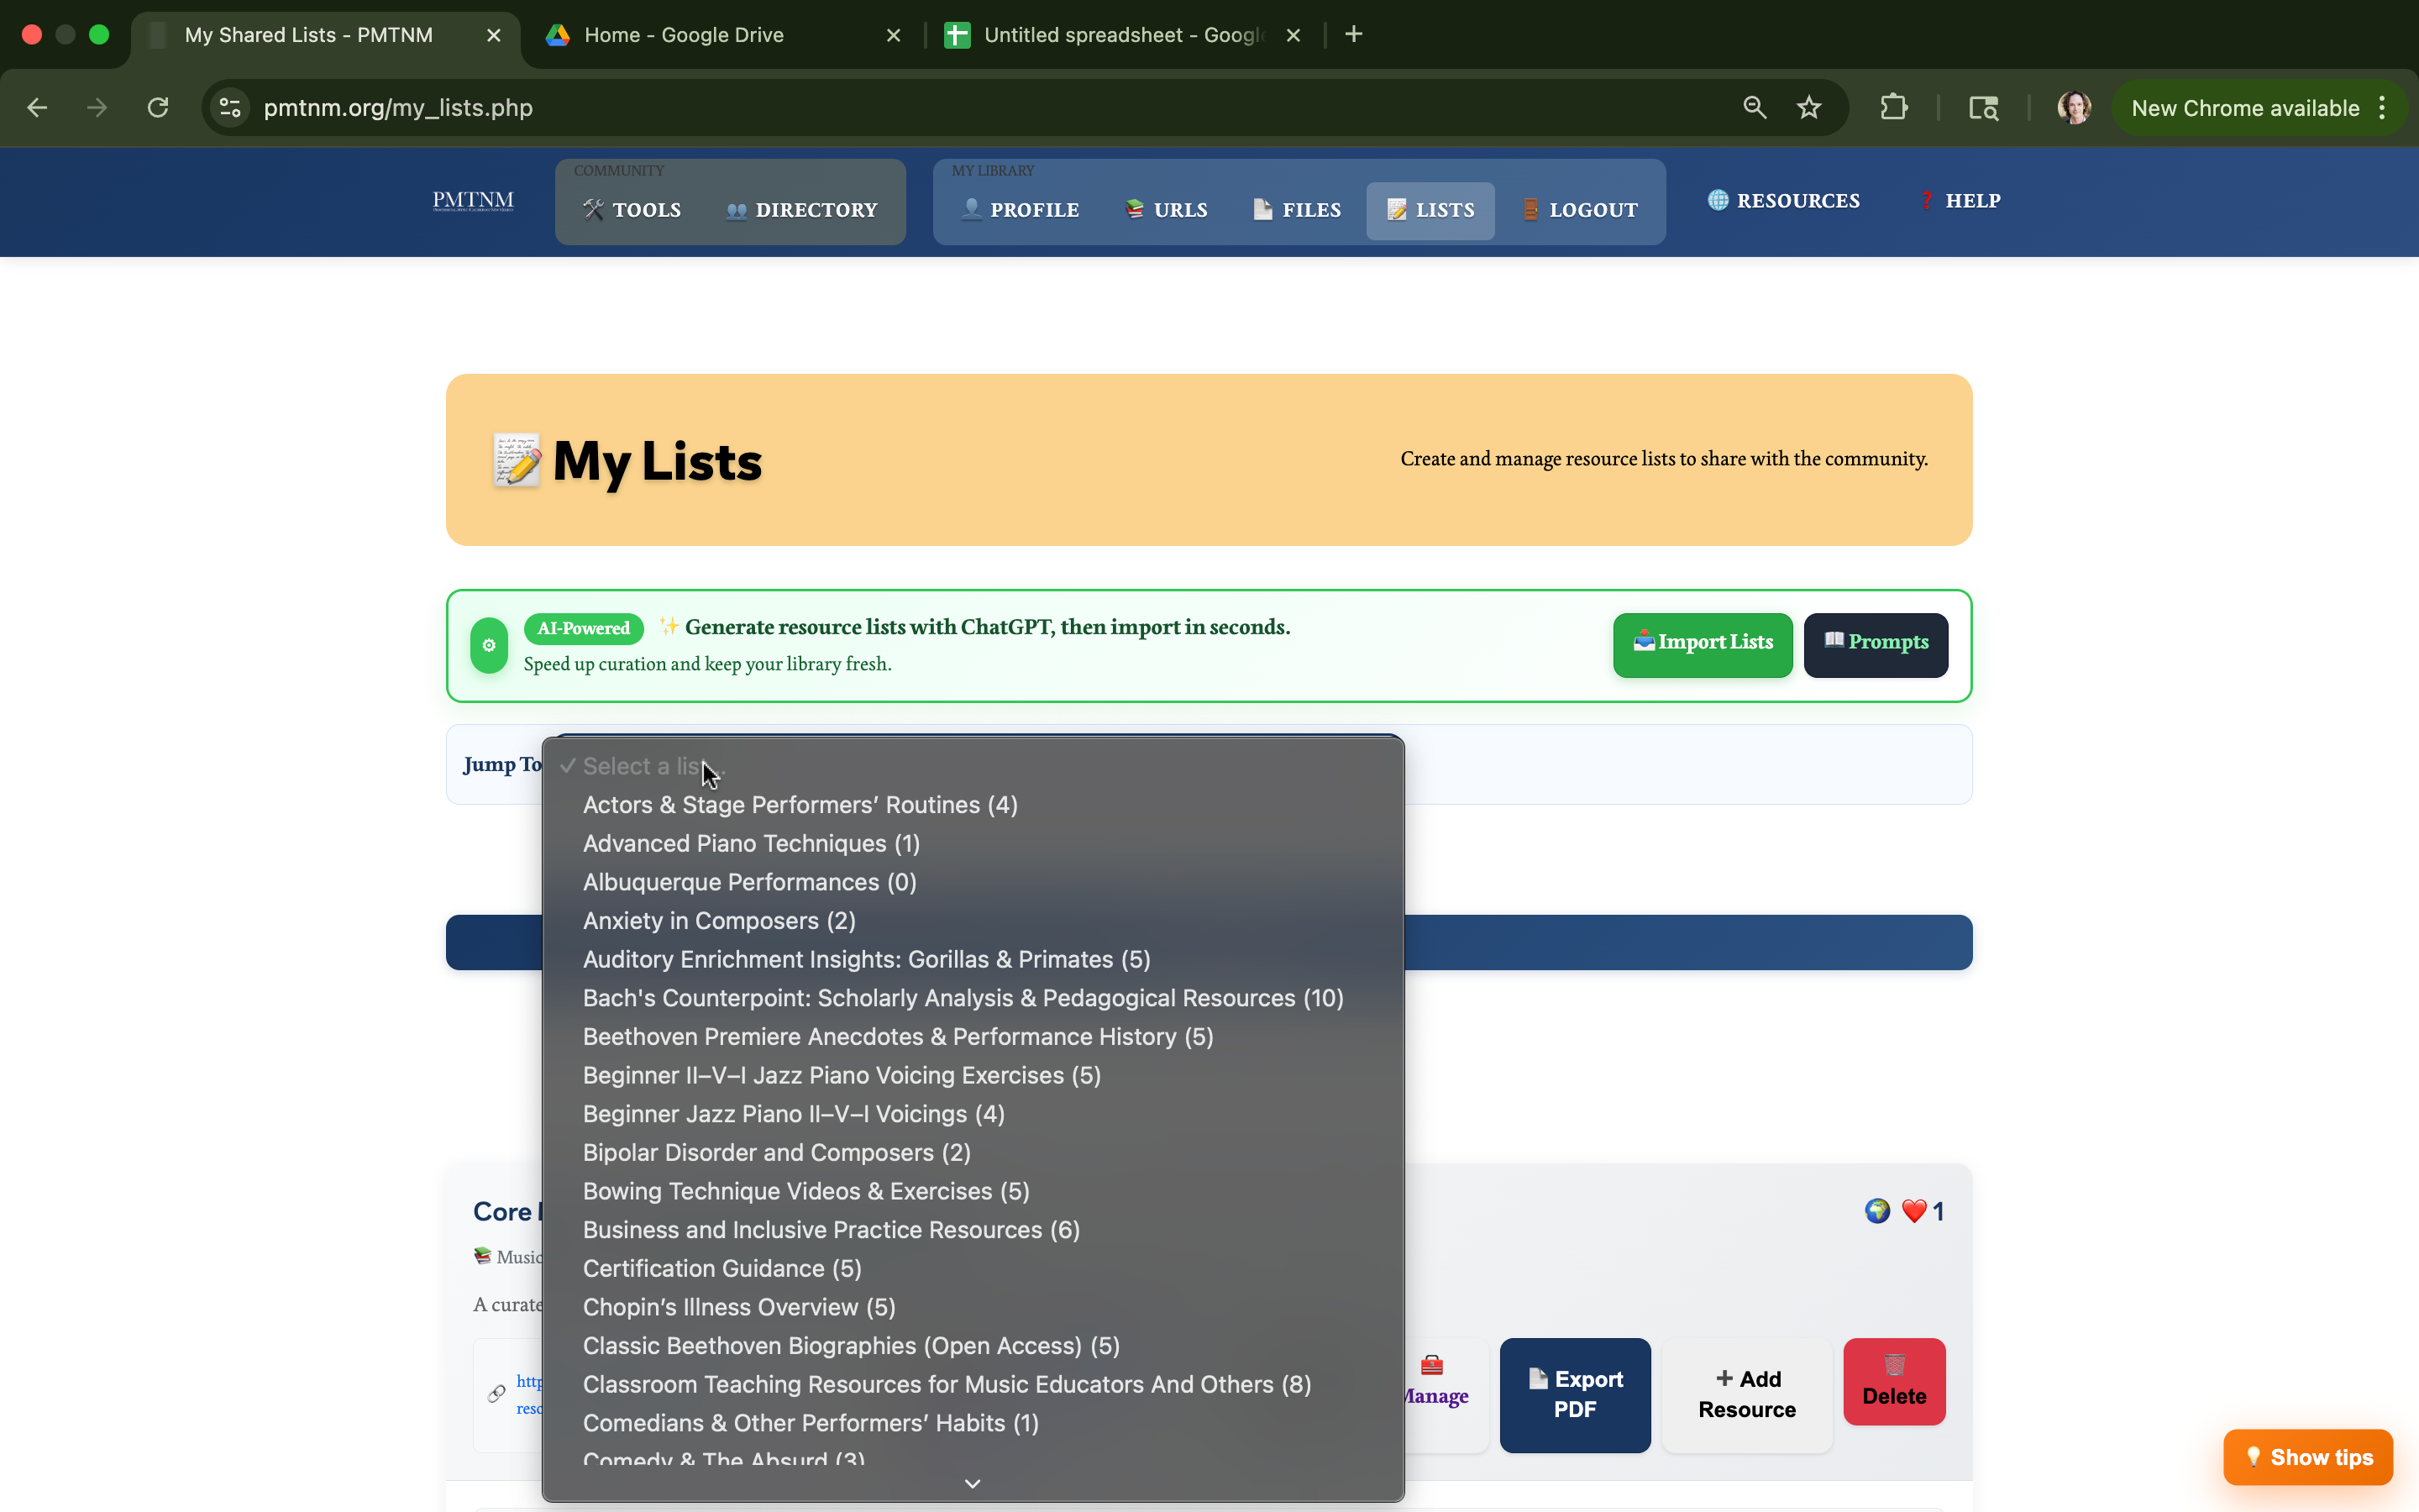Screen dimensions: 2419x1512
Task: Reload the current page
Action: point(158,108)
